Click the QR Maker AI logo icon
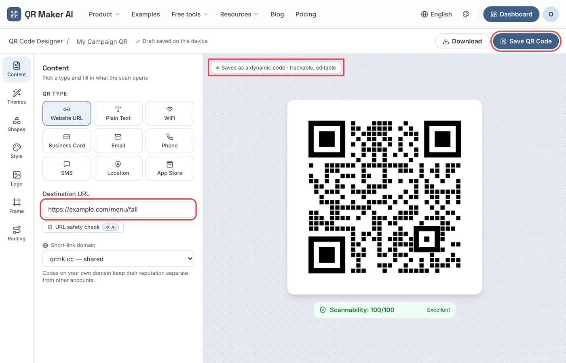 click(x=14, y=14)
